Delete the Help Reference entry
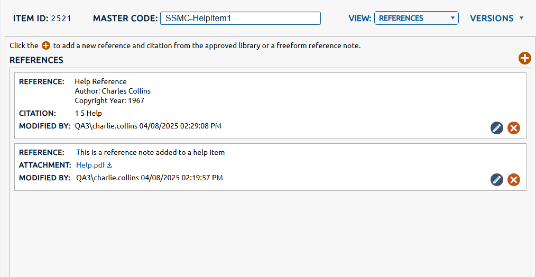 pos(514,128)
